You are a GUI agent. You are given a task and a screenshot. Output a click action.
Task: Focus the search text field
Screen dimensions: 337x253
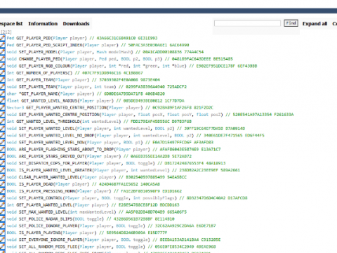(247, 23)
